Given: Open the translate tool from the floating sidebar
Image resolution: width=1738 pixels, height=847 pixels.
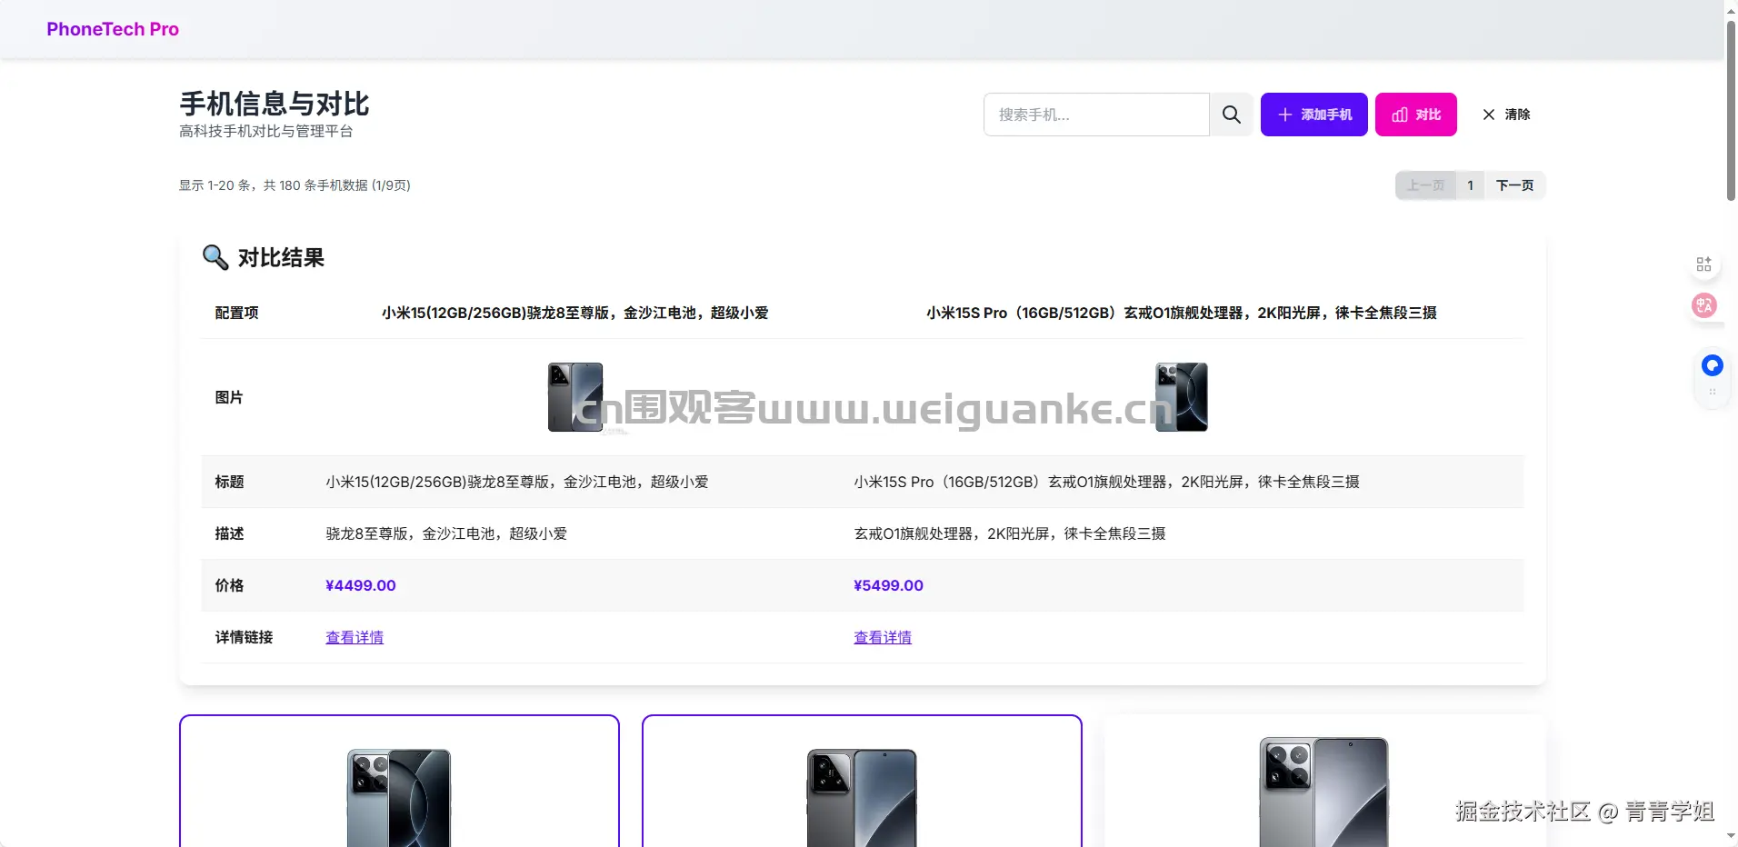Looking at the screenshot, I should pos(1704,305).
